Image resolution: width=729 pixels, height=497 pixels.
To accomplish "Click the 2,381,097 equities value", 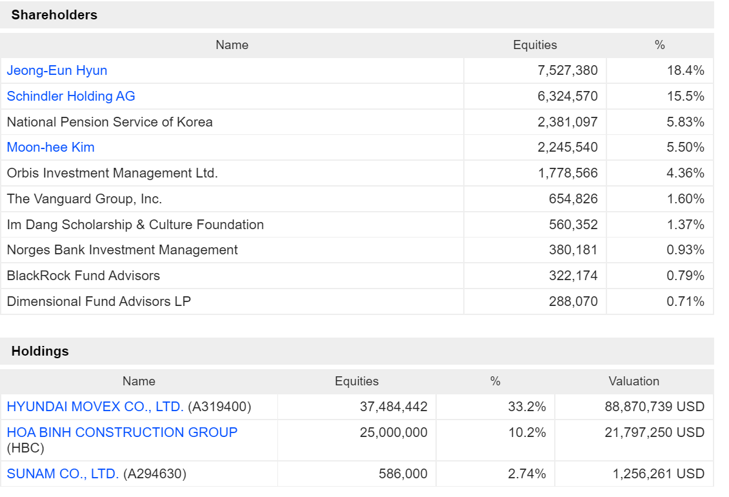I will coord(568,122).
